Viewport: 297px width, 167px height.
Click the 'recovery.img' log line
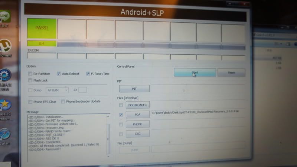point(46,128)
